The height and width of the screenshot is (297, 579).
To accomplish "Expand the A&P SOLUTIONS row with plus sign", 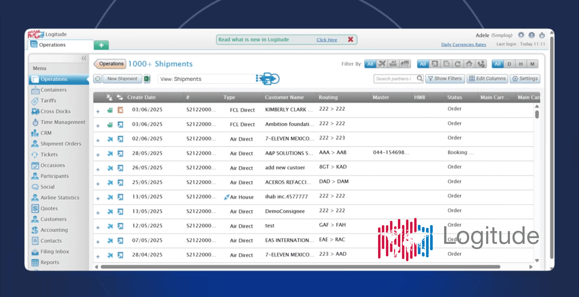I will [x=98, y=154].
